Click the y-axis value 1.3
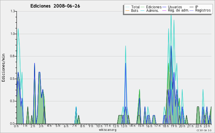This screenshot has width=215, height=133. point(13,11)
